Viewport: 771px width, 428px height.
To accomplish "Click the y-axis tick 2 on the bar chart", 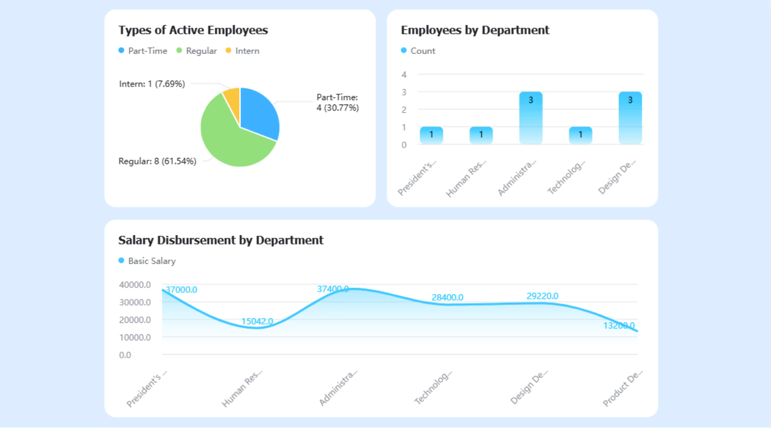I will pos(404,109).
